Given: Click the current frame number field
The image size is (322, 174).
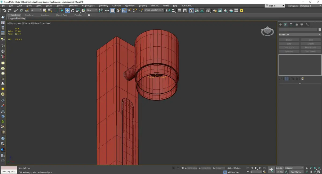Looking at the screenshot, I should (x=255, y=172).
